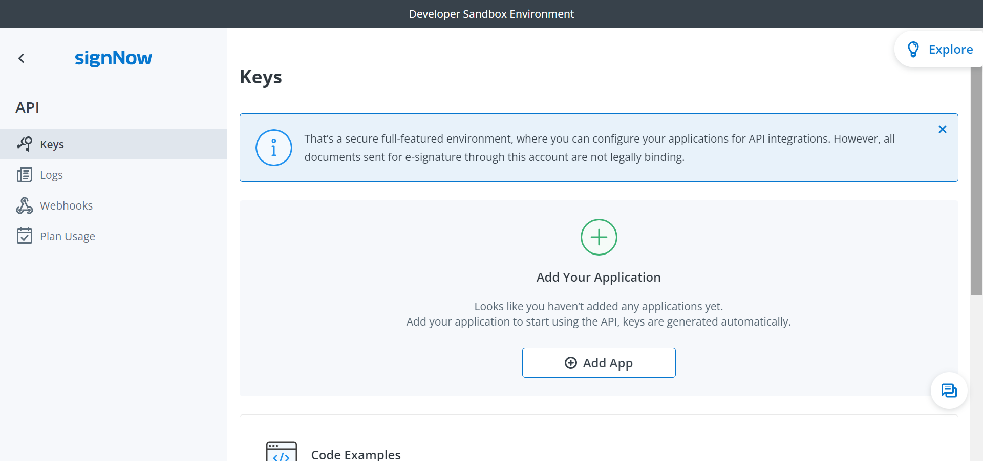Click the Code Examples code icon
The width and height of the screenshot is (983, 461).
click(281, 452)
